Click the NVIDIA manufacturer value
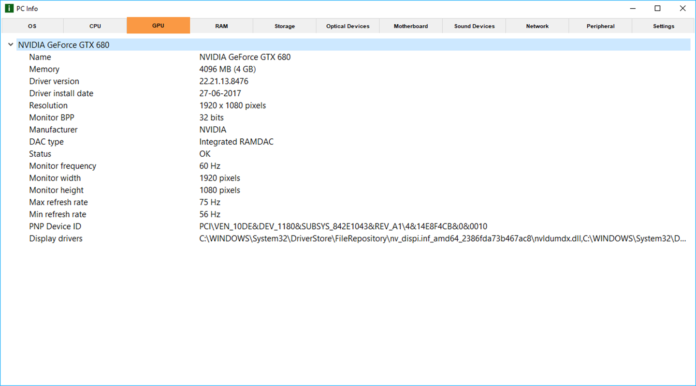 [x=213, y=130]
